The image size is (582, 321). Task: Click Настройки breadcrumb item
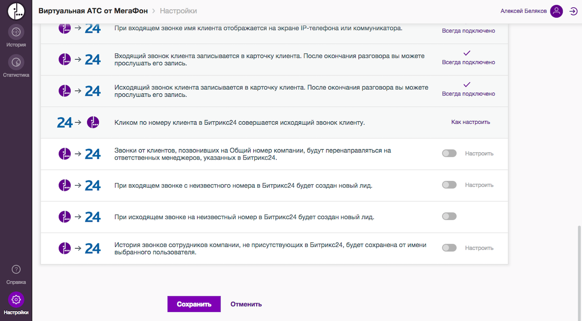(178, 11)
